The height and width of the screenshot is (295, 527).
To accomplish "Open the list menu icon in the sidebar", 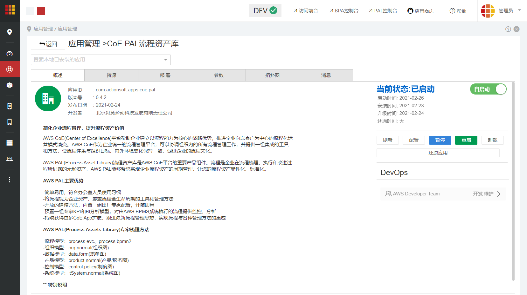I will coord(10,143).
